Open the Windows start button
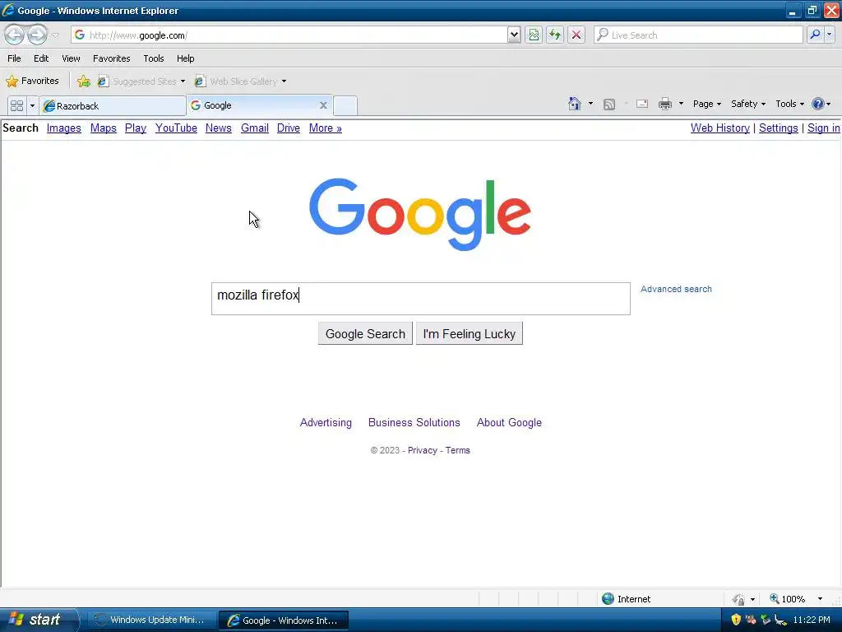842x632 pixels. click(39, 620)
